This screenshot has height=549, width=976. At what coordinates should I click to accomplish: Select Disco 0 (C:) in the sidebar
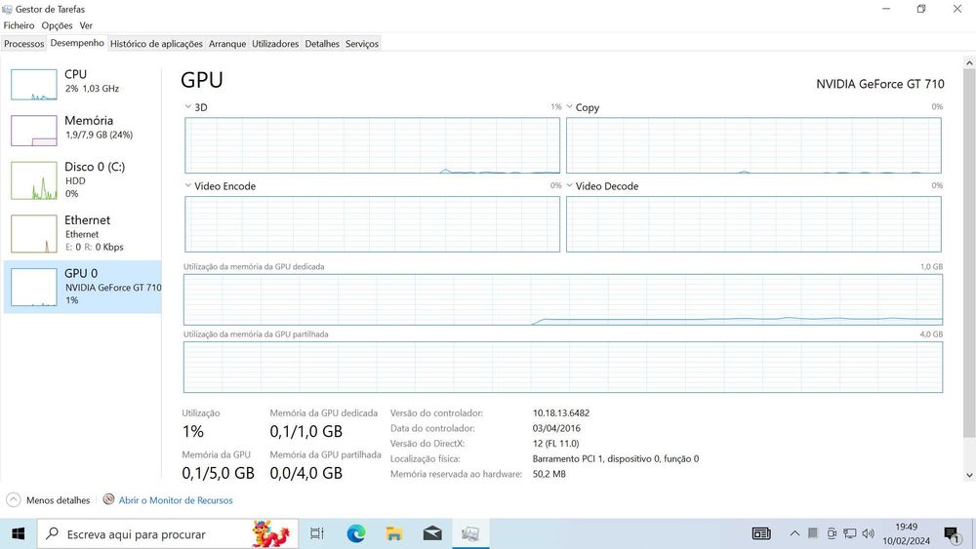tap(83, 179)
